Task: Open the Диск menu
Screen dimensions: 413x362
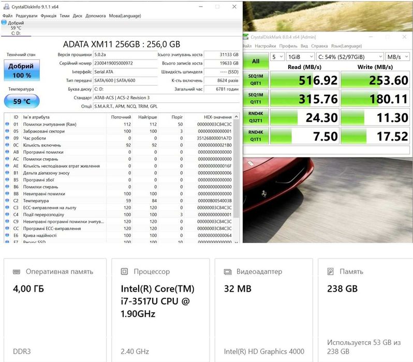Action: coord(78,16)
